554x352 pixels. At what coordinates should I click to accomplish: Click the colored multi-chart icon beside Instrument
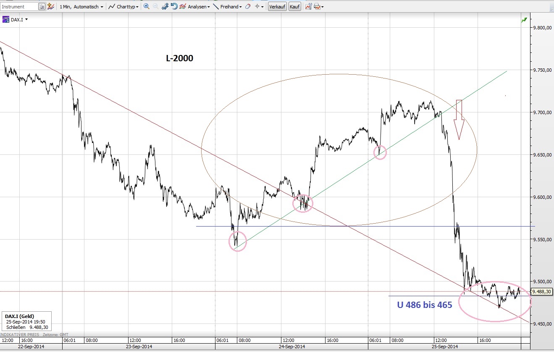pos(50,6)
